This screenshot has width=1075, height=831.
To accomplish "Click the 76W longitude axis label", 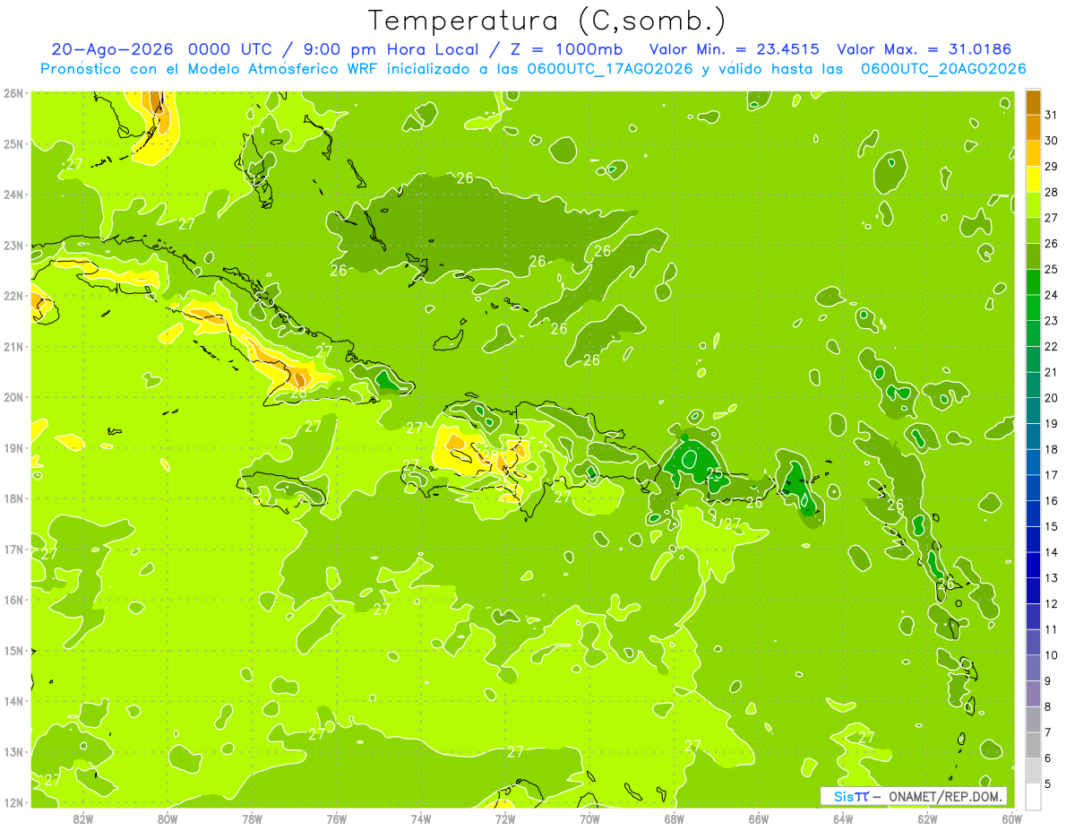I will (x=336, y=818).
